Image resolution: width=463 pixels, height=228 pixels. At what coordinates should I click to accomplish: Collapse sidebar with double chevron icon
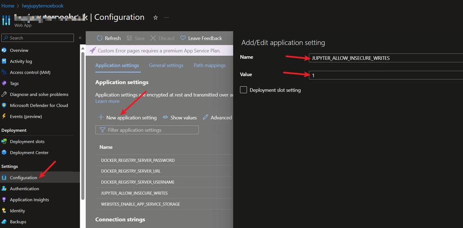click(80, 38)
